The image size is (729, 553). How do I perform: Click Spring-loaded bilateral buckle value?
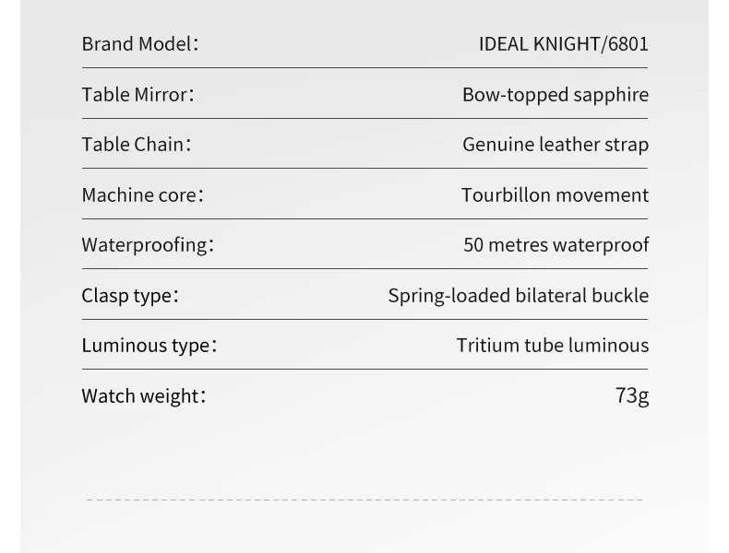[519, 296]
